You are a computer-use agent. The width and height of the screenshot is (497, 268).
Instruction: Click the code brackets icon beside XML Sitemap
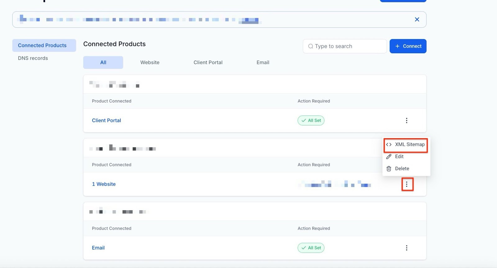389,145
